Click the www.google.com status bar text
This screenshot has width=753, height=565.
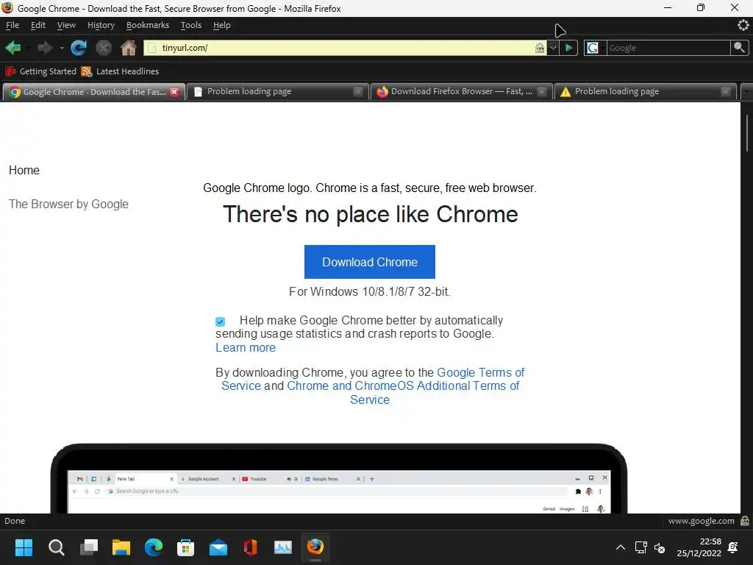(701, 521)
